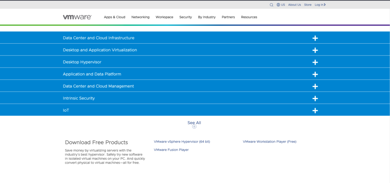Expand the IoT plus icon
This screenshot has height=183, width=390.
click(315, 110)
